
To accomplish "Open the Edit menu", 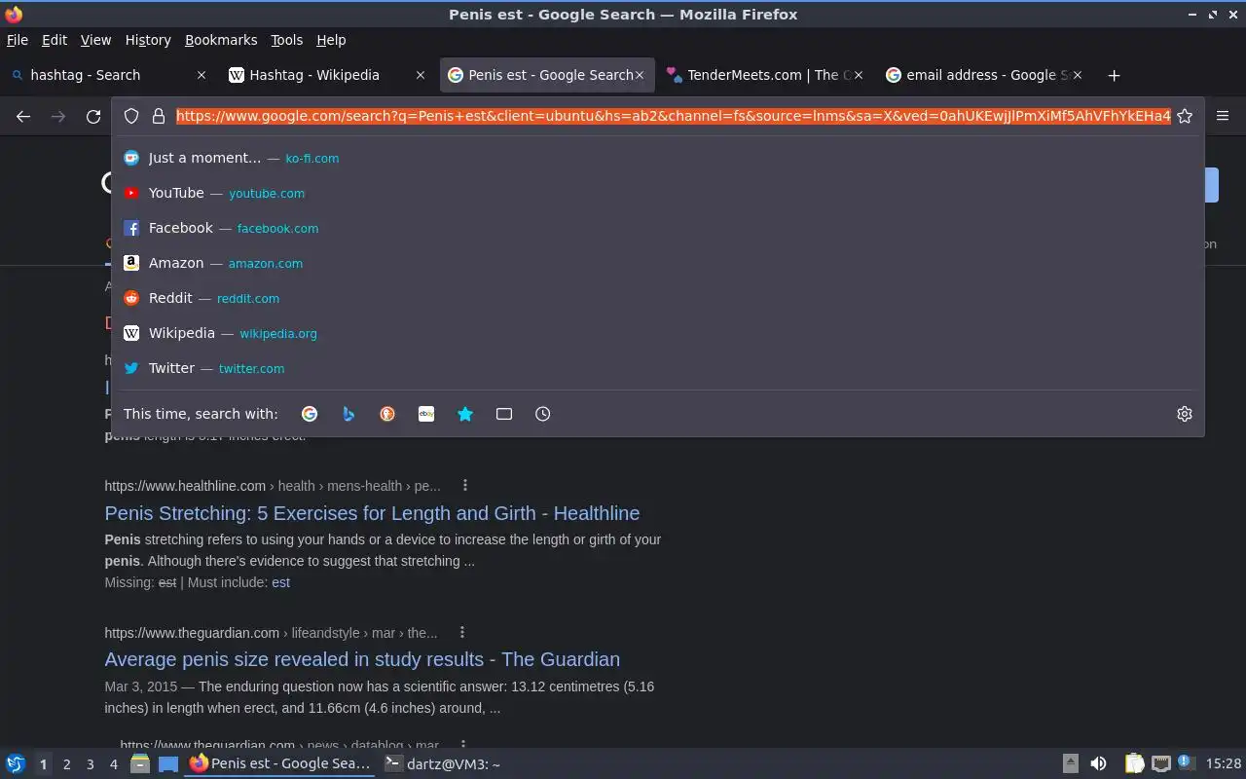I will click(55, 40).
